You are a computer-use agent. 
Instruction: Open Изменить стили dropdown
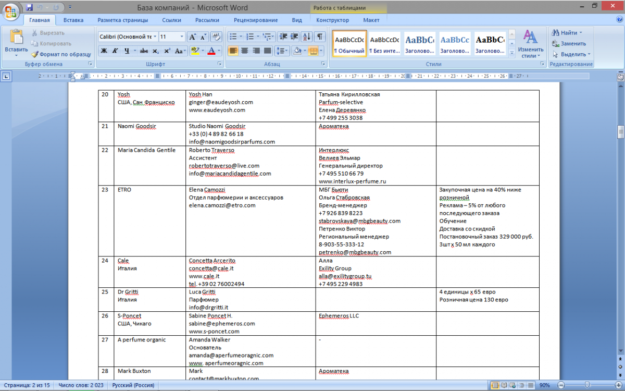coord(530,44)
